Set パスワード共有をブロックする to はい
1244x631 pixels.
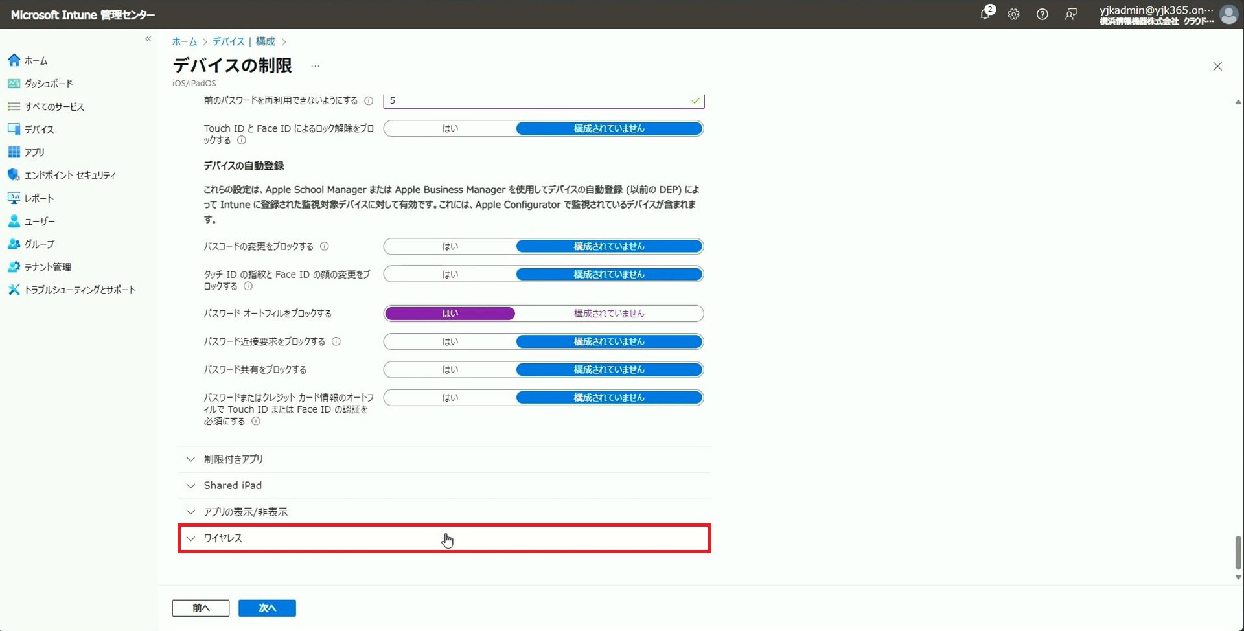[450, 370]
